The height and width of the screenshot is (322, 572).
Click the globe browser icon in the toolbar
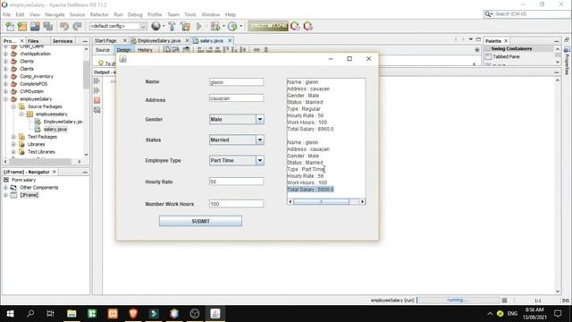[156, 26]
